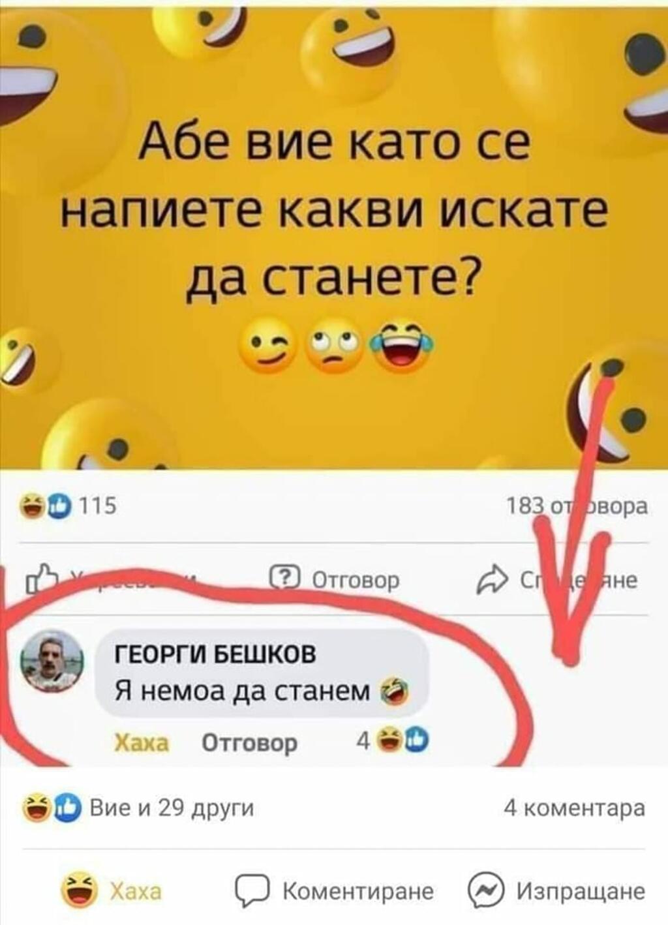Screen dimensions: 668x925
Task: Click the share arrow icon in the inner post
Action: (x=492, y=579)
